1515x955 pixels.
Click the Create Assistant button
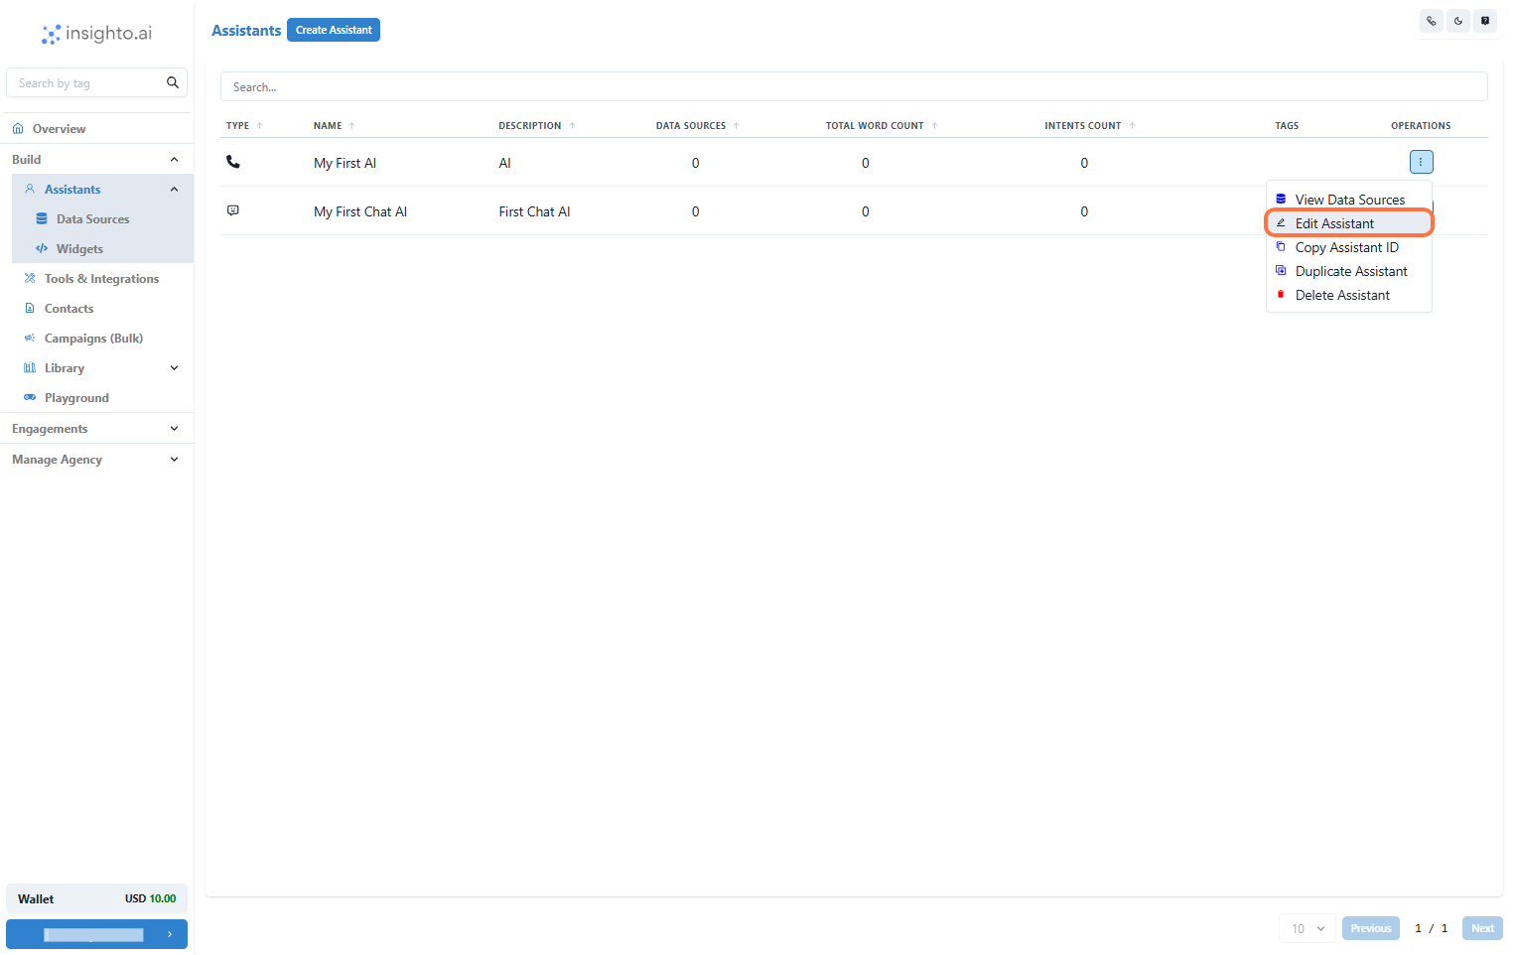coord(334,30)
